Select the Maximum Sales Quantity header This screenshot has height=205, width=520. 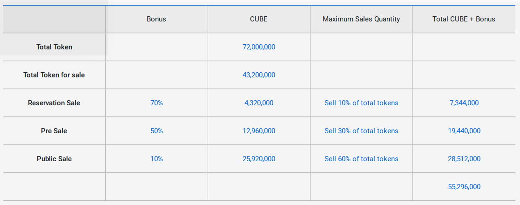click(361, 19)
